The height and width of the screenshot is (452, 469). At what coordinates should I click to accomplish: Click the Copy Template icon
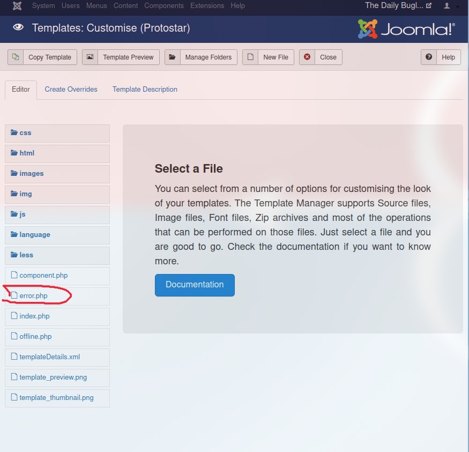(16, 57)
